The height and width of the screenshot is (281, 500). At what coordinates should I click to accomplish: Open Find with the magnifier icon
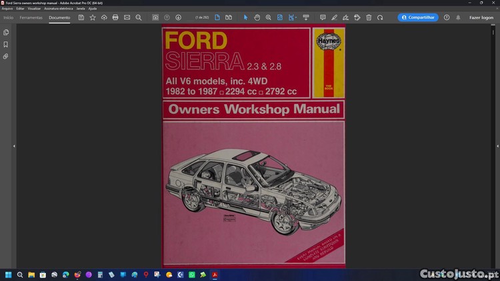pyautogui.click(x=139, y=17)
